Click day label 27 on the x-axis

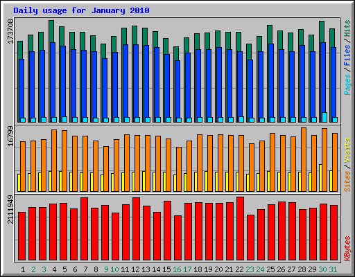pyautogui.click(x=291, y=269)
